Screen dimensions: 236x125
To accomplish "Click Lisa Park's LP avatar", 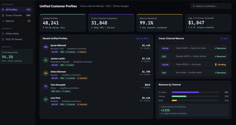I will pos(46,99).
